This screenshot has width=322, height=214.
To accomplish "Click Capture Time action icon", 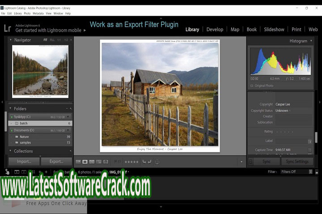I will tap(309, 150).
